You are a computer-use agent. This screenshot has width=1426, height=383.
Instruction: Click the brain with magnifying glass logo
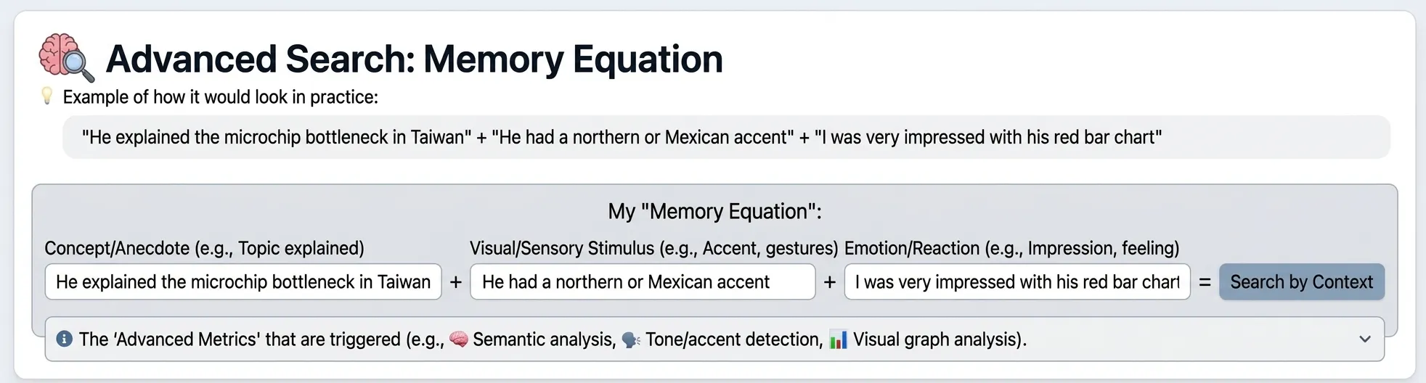[x=67, y=57]
